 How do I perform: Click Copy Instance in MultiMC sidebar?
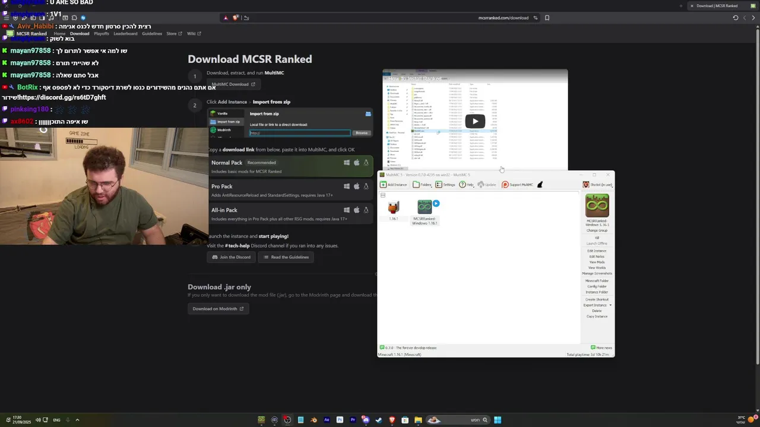[x=597, y=316]
